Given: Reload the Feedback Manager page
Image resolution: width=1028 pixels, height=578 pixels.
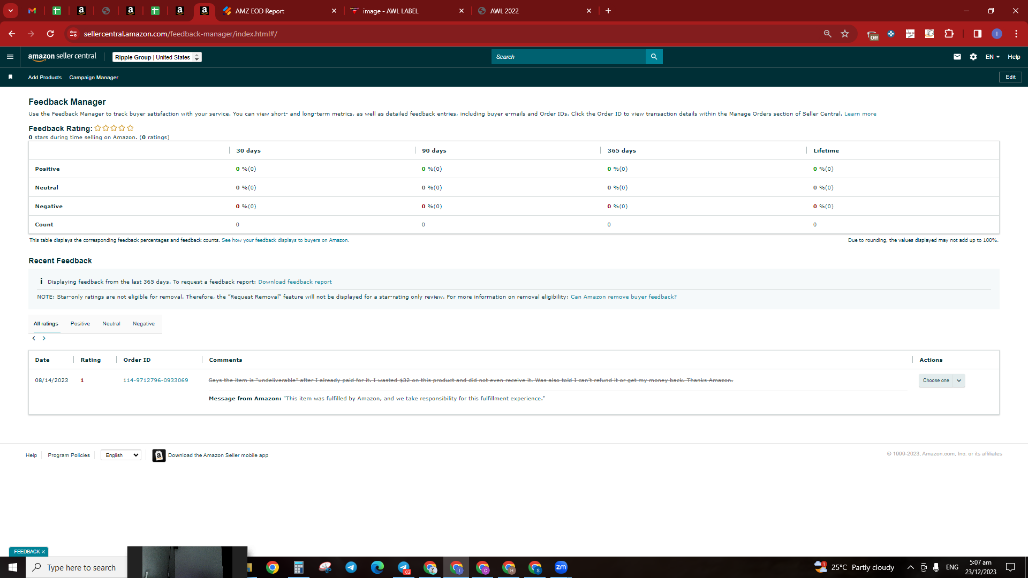Looking at the screenshot, I should pyautogui.click(x=50, y=34).
